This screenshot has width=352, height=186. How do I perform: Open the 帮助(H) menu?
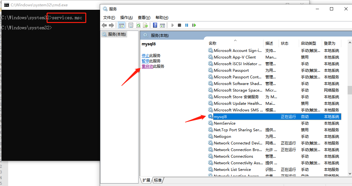pos(162,18)
